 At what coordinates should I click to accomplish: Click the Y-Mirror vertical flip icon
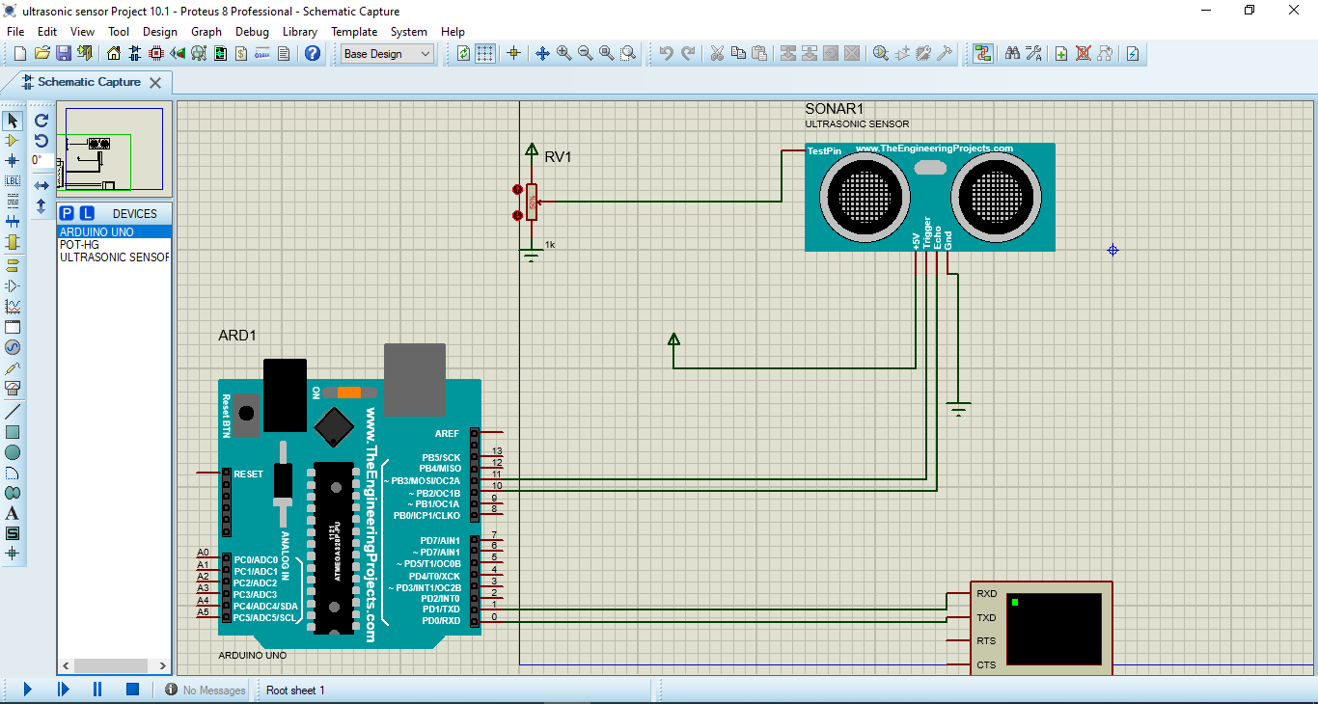pos(41,205)
